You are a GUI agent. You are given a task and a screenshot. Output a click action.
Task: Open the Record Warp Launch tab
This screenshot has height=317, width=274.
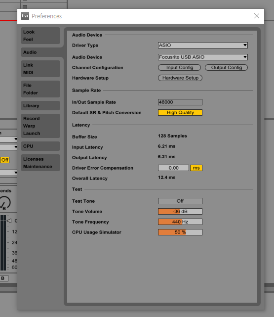[x=40, y=126]
